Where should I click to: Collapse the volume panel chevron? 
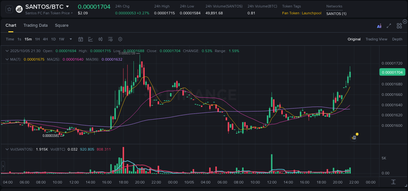tap(7, 149)
